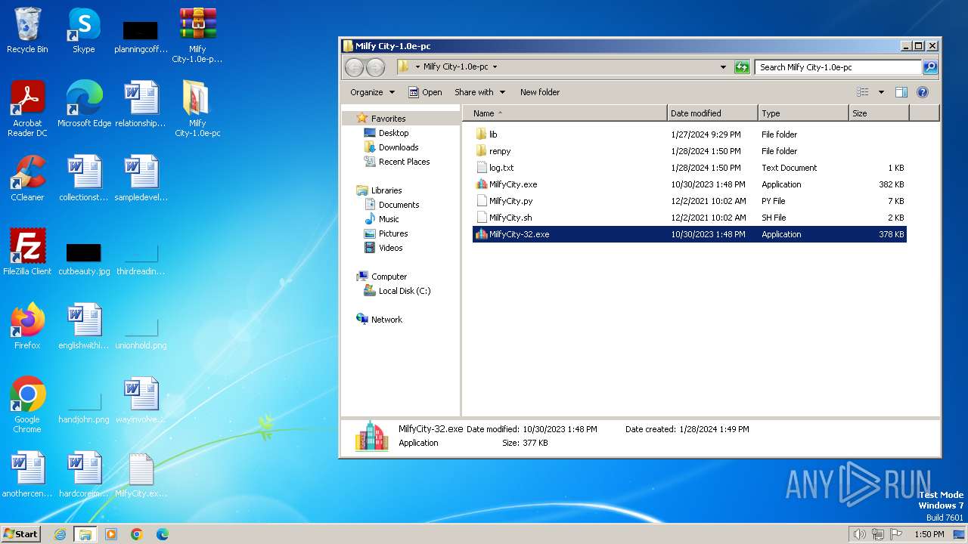The image size is (968, 544).
Task: Open Milfy City-1.0e-pc desktop folder icon
Action: 197,109
